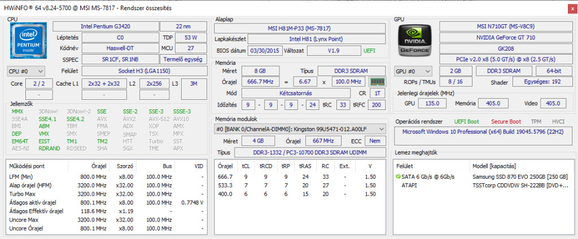This screenshot has width=578, height=239.
Task: Click the 22 nm process field
Action: (x=183, y=26)
